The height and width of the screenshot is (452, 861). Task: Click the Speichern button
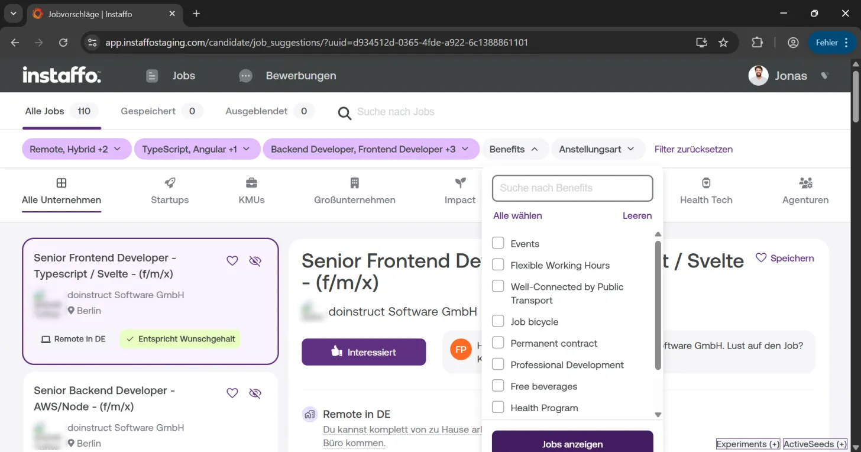click(x=785, y=258)
